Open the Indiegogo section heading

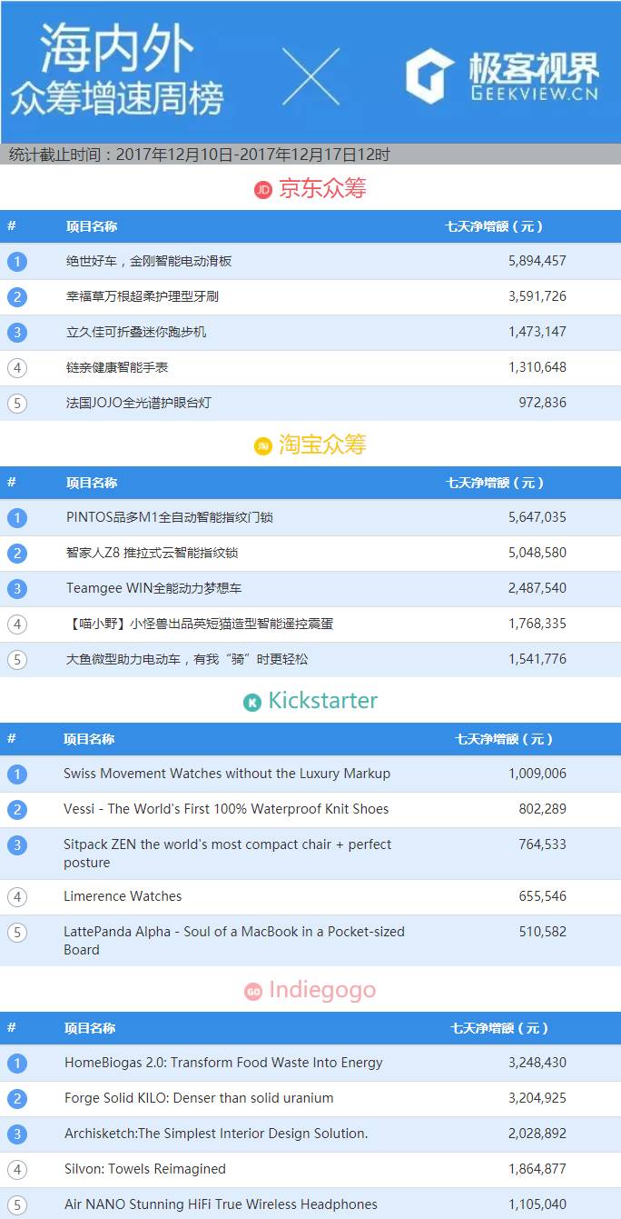pos(322,990)
